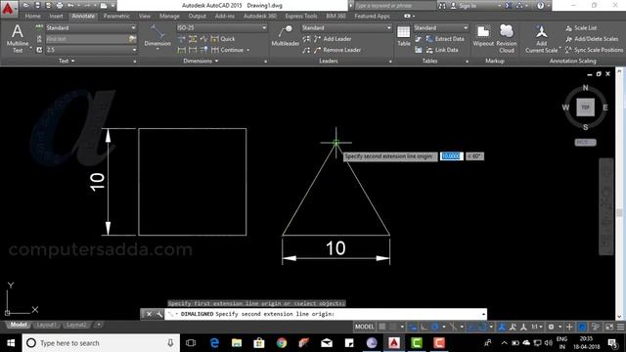Viewport: 626px width, 352px height.
Task: Toggle object snap tracking in status bar
Action: [x=471, y=327]
